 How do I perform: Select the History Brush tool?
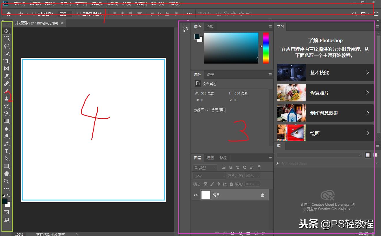pos(6,106)
